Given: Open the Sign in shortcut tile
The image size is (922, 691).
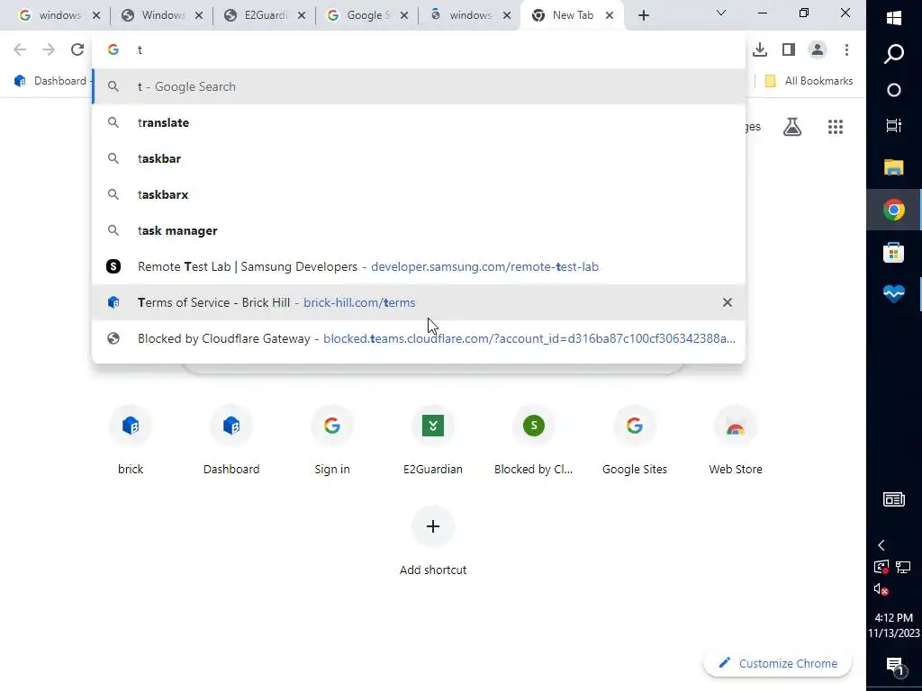Looking at the screenshot, I should pos(332,439).
